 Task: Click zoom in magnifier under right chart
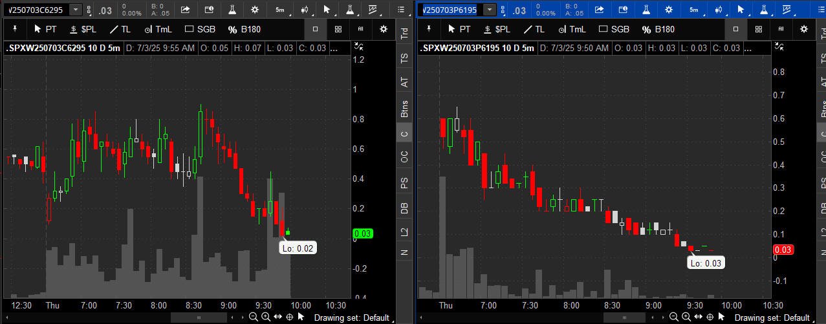(x=686, y=317)
